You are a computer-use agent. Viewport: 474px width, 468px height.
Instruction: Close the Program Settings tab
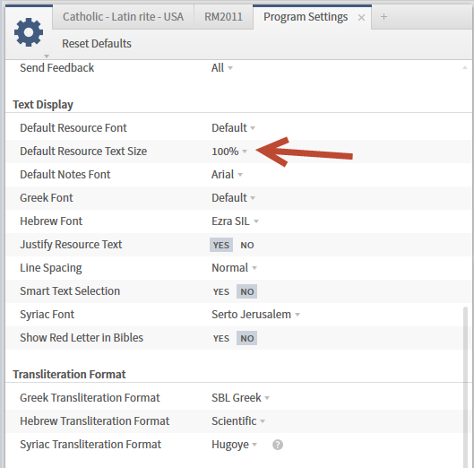(x=361, y=18)
